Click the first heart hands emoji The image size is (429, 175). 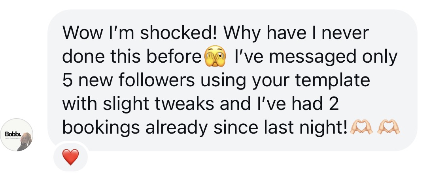[361, 127]
